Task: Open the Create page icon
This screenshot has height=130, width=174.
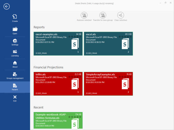Action: (15, 17)
